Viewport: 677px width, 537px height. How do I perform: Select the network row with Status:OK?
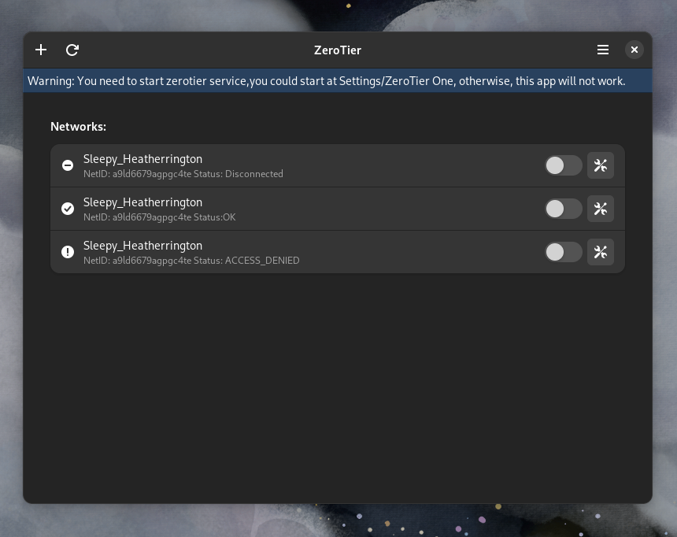tap(338, 209)
